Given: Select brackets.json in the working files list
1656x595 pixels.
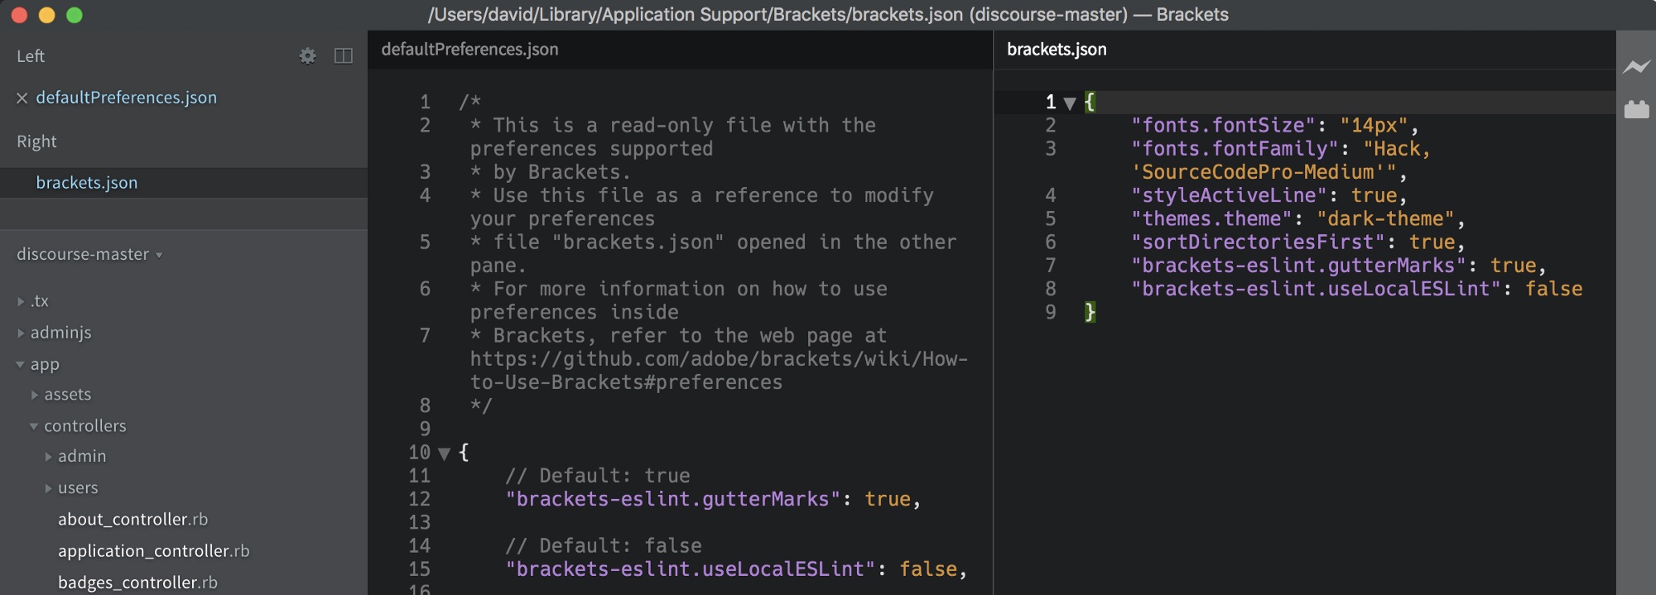Looking at the screenshot, I should pos(87,183).
